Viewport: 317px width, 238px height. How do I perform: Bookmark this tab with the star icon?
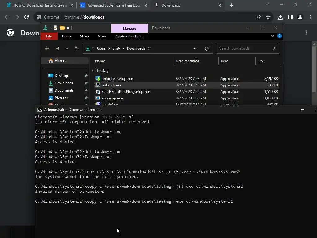(268, 17)
